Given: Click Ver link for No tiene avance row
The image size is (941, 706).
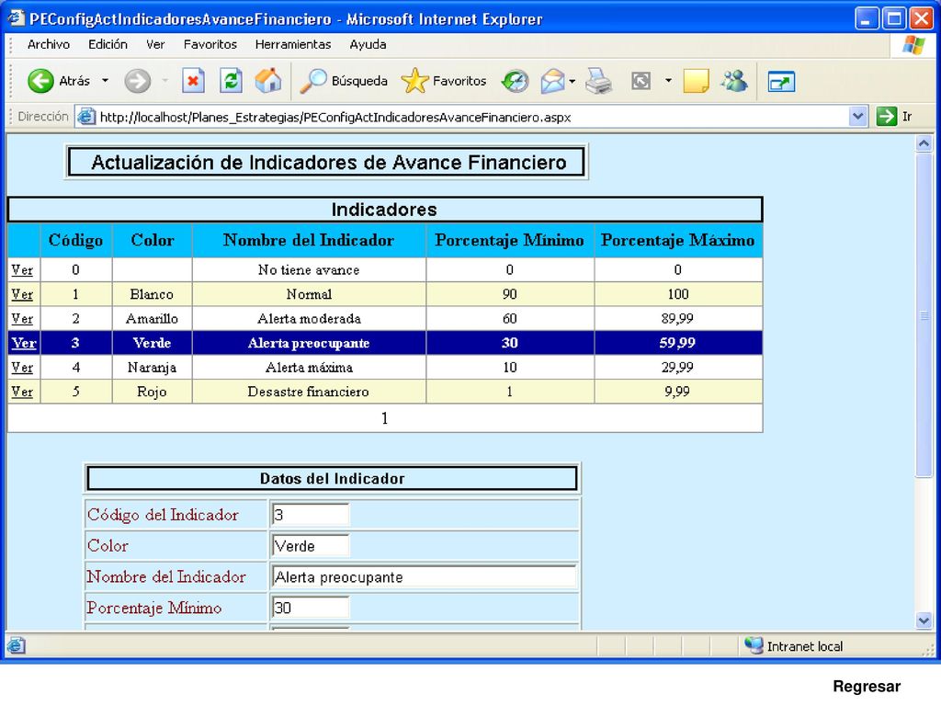Looking at the screenshot, I should 22,270.
